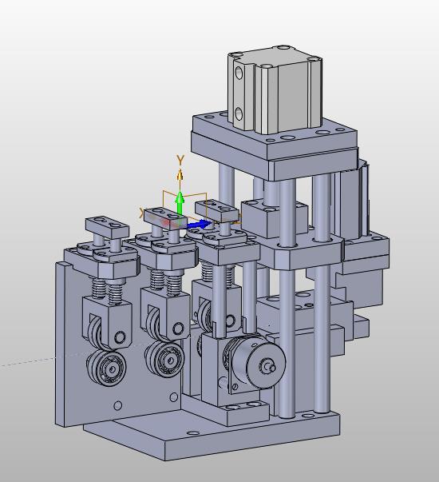Select the light-gray pneumatic cylinder on top
Image resolution: width=439 pixels, height=482 pixels.
tap(275, 90)
